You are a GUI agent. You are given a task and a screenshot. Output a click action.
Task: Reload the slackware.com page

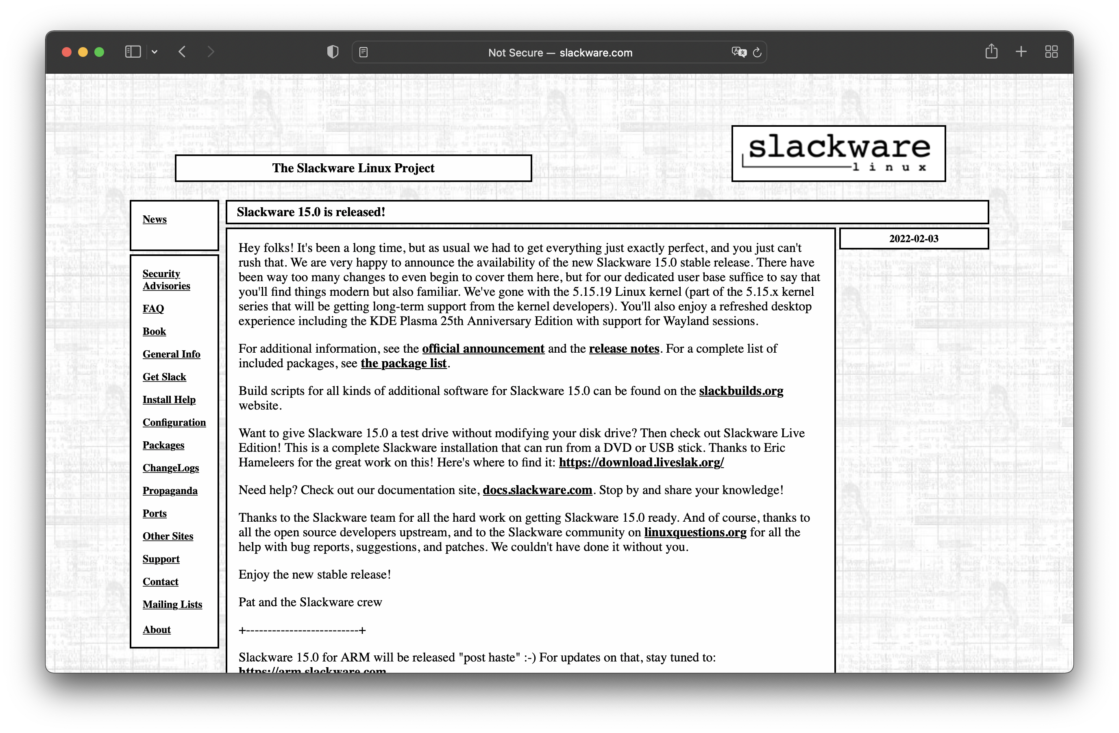757,52
